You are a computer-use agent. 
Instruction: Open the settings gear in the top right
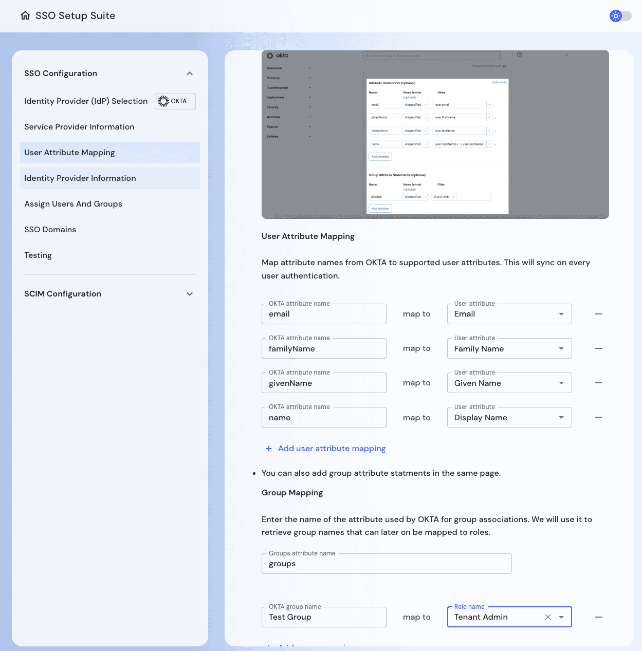tap(615, 16)
